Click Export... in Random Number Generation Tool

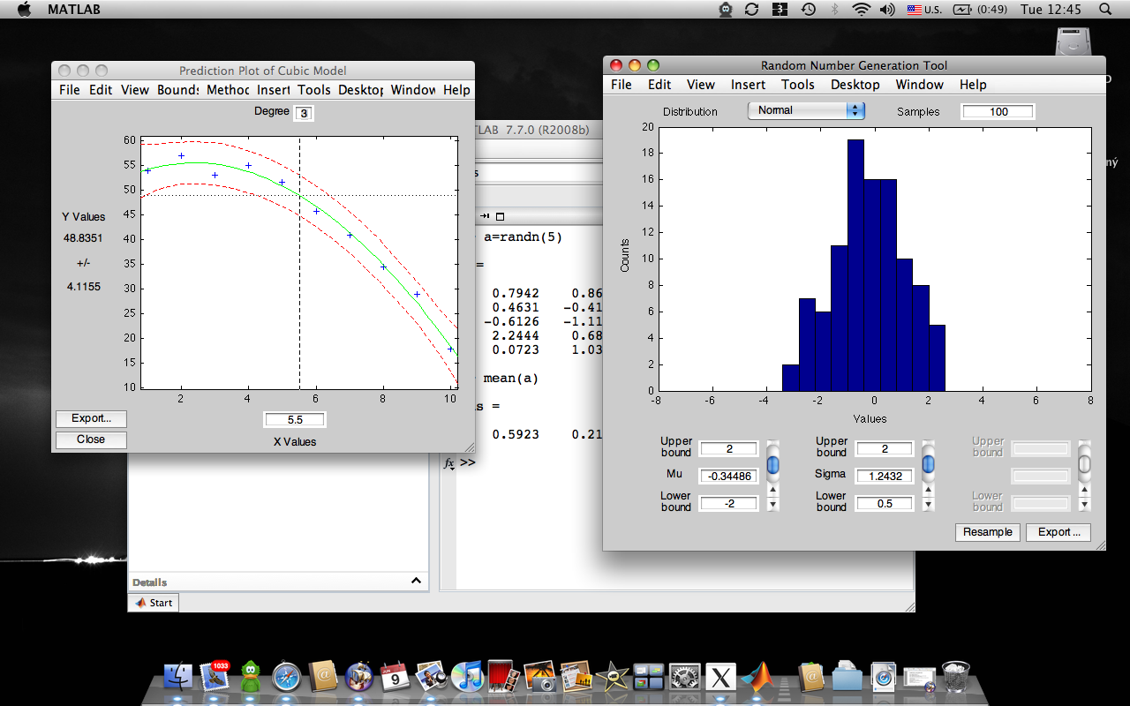1058,532
